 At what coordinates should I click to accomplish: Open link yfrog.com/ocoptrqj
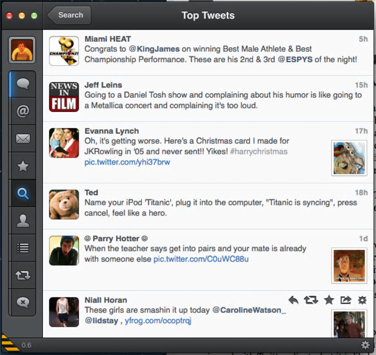(158, 321)
